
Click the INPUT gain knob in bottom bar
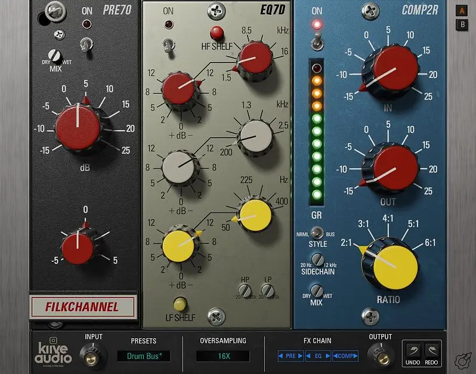pos(92,356)
